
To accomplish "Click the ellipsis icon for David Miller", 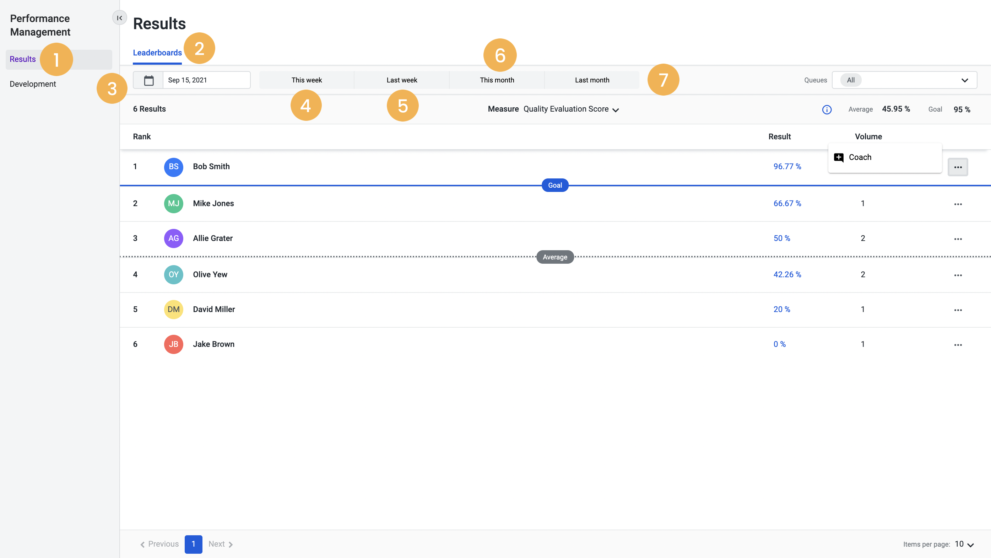I will click(958, 309).
